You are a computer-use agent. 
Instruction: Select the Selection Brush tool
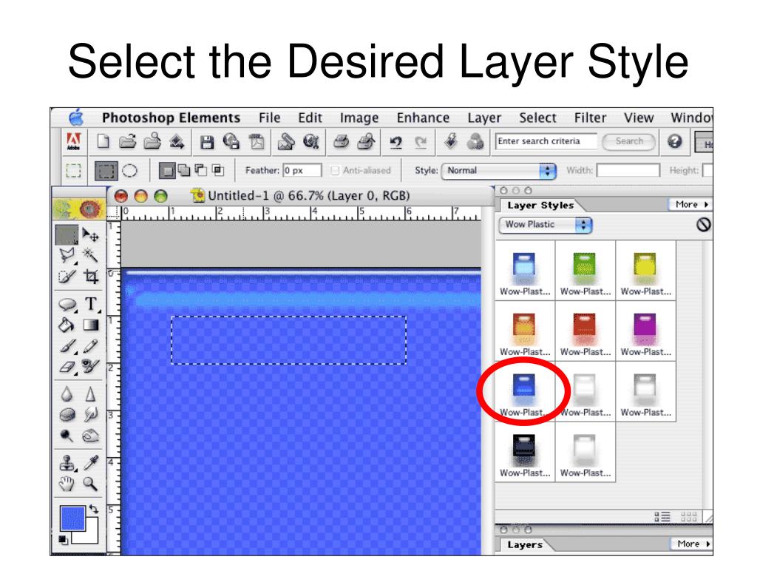(67, 277)
